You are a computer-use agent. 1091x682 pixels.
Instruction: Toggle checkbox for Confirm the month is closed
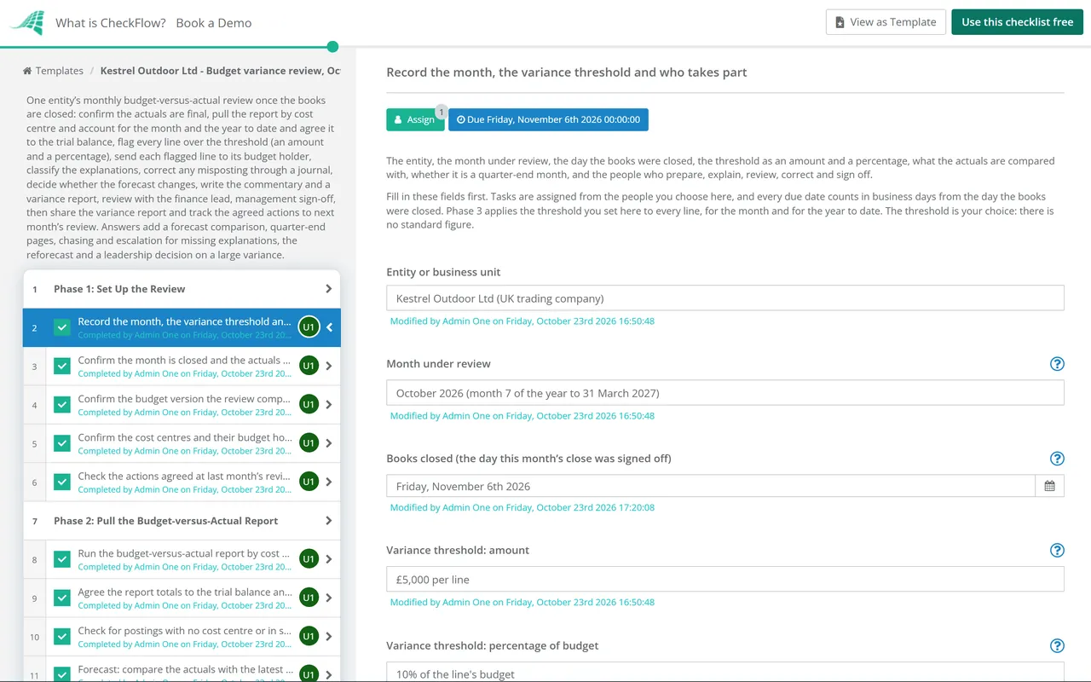62,366
